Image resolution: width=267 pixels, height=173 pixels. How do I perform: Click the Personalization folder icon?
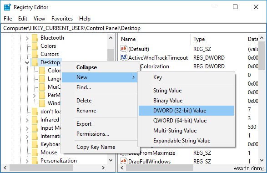coord(35,161)
